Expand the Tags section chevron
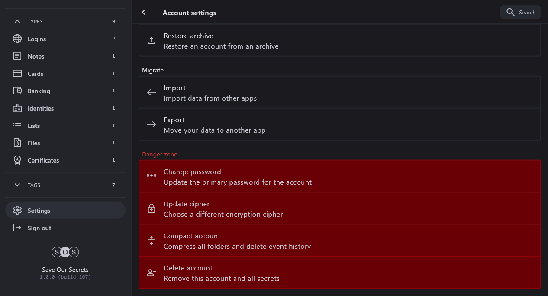Image resolution: width=548 pixels, height=296 pixels. point(17,185)
